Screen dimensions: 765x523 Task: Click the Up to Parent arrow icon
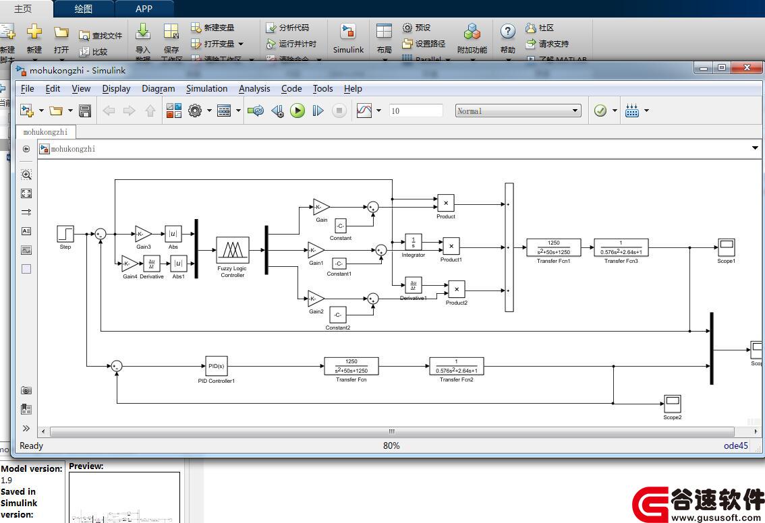click(x=150, y=111)
